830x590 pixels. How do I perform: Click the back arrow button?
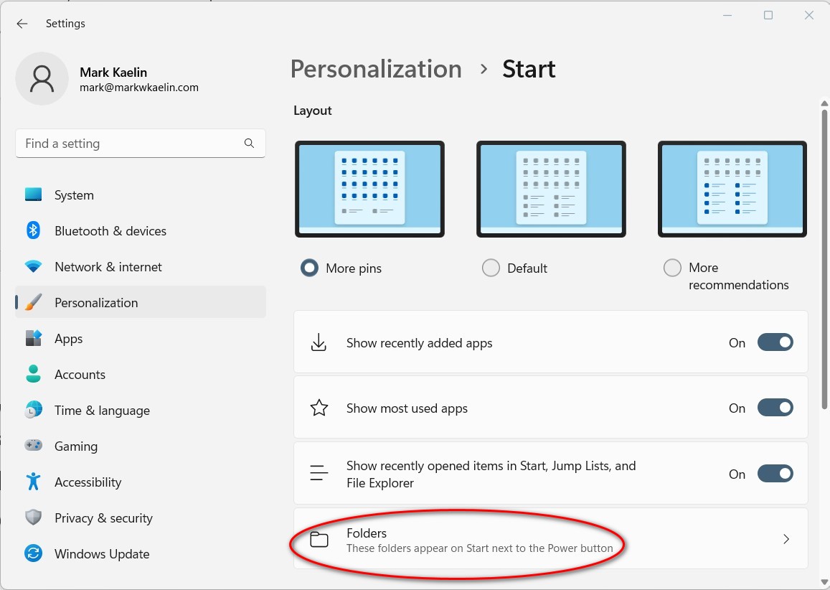(x=22, y=23)
